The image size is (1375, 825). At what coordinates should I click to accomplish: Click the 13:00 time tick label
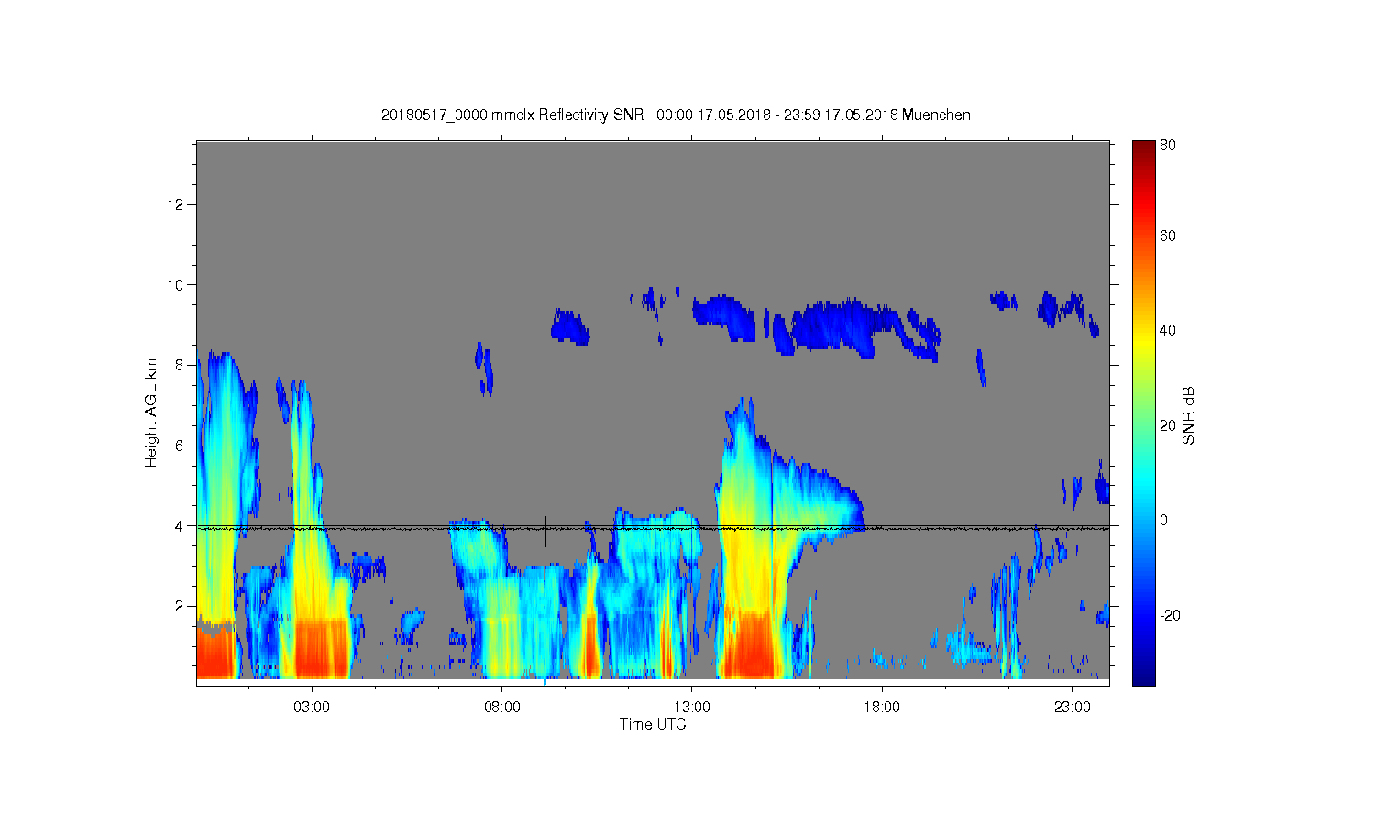click(x=692, y=708)
